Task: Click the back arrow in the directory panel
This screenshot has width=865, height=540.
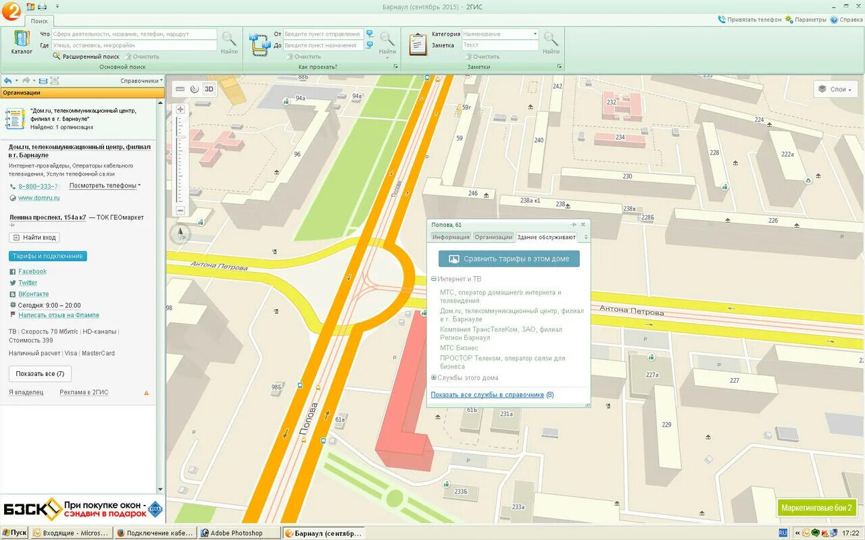Action: click(x=7, y=80)
